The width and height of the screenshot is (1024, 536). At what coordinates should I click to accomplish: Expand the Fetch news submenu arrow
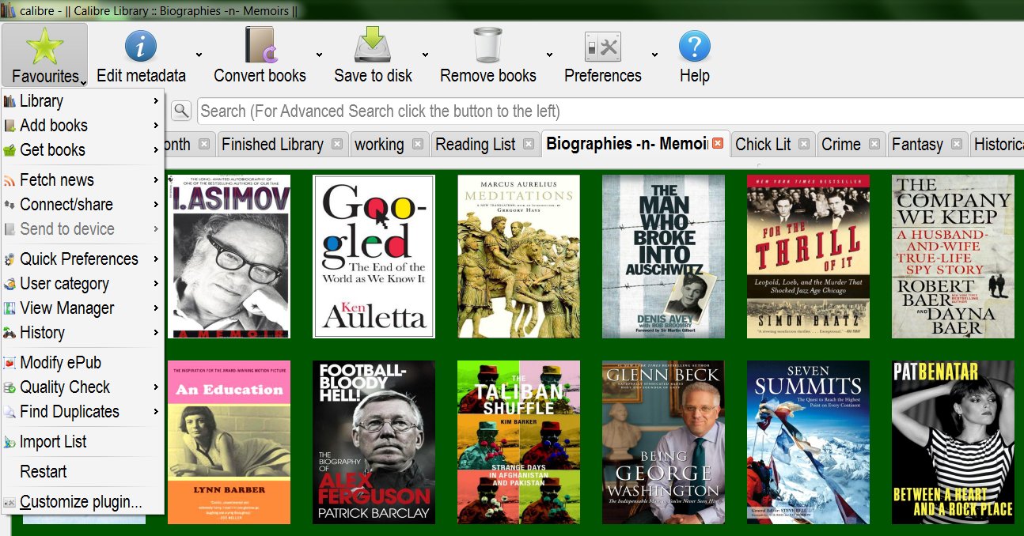pos(157,180)
